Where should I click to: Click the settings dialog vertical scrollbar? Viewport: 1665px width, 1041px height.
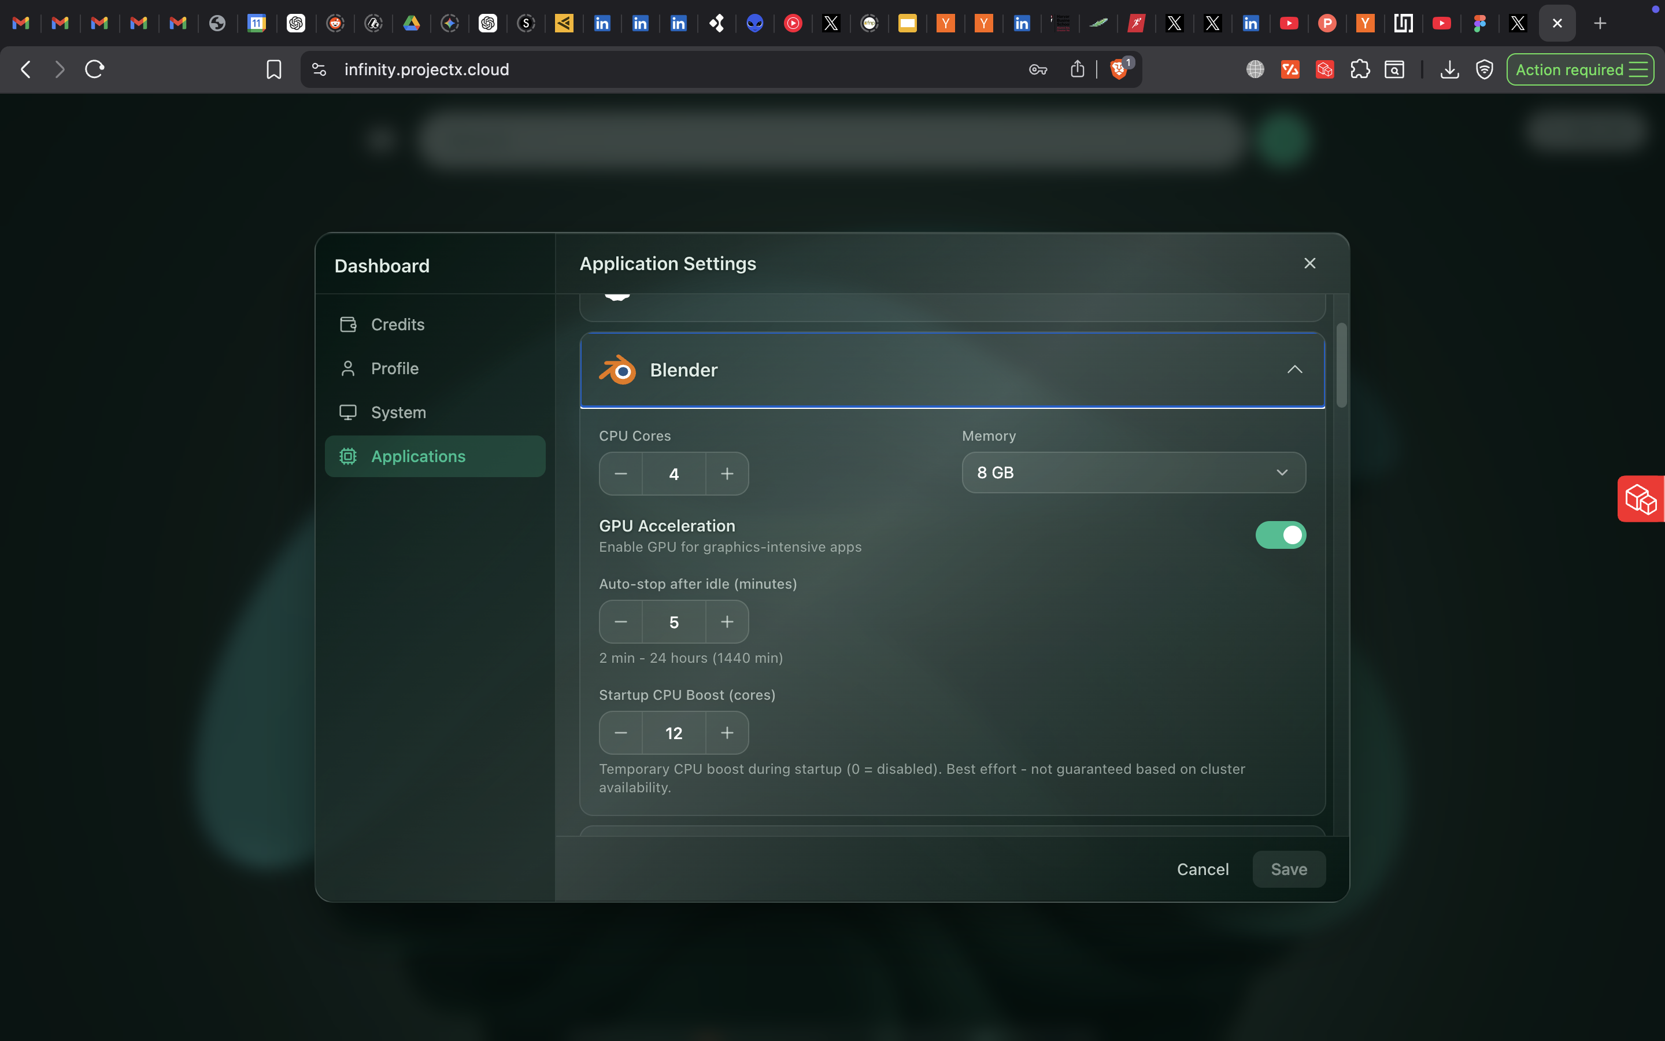(x=1341, y=365)
